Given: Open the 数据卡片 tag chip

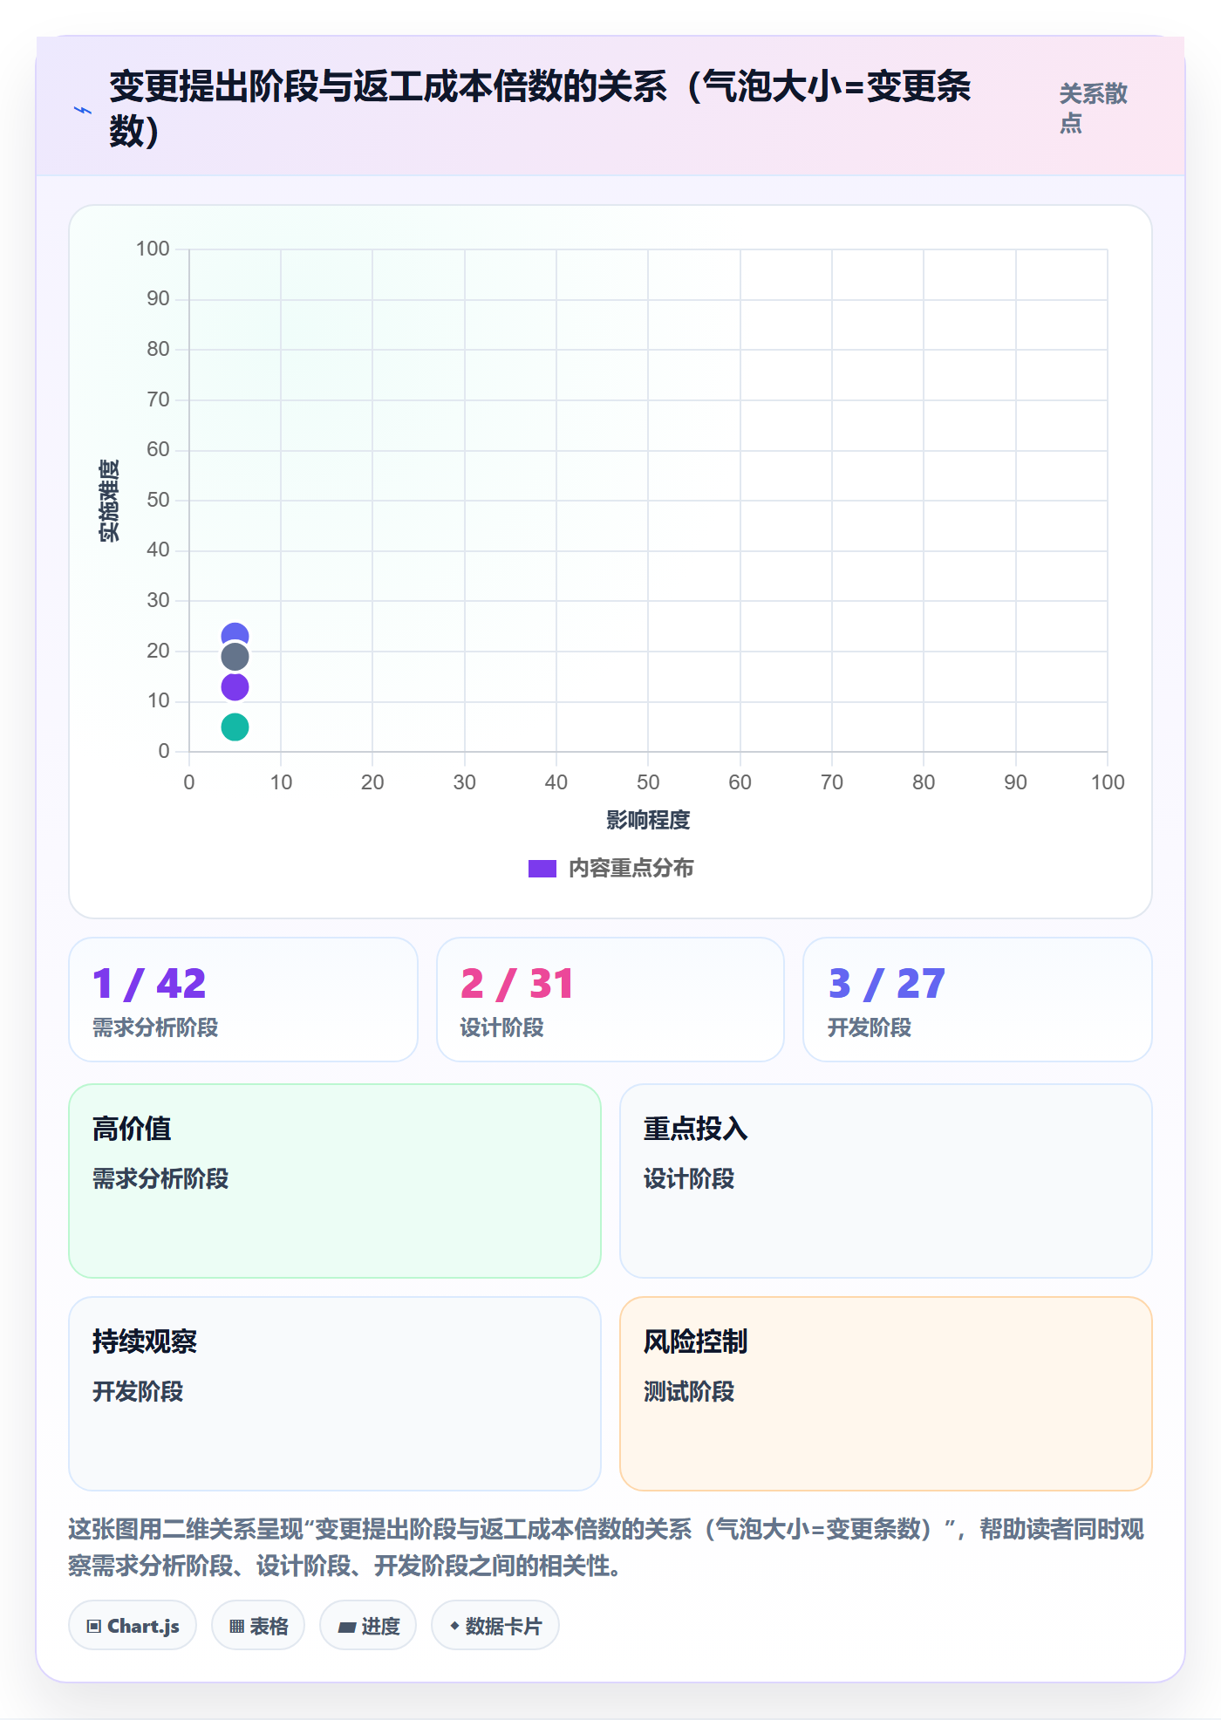Looking at the screenshot, I should click(495, 1626).
